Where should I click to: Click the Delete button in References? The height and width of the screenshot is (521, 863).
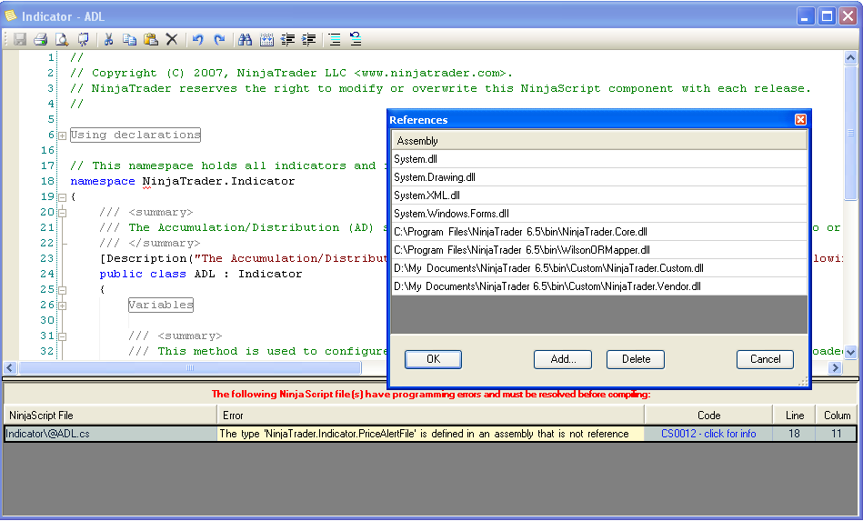pyautogui.click(x=636, y=359)
